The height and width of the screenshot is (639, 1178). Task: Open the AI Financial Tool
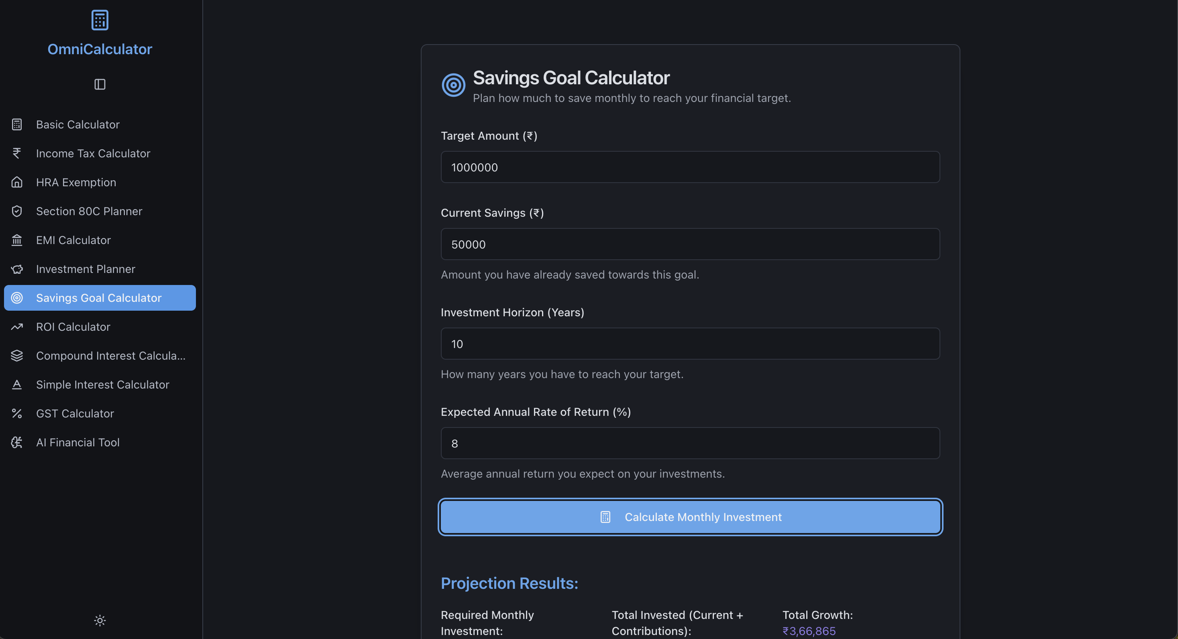pos(77,442)
